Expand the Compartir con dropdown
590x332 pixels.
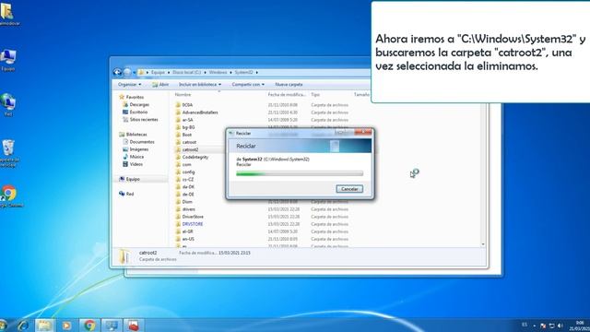(x=248, y=84)
